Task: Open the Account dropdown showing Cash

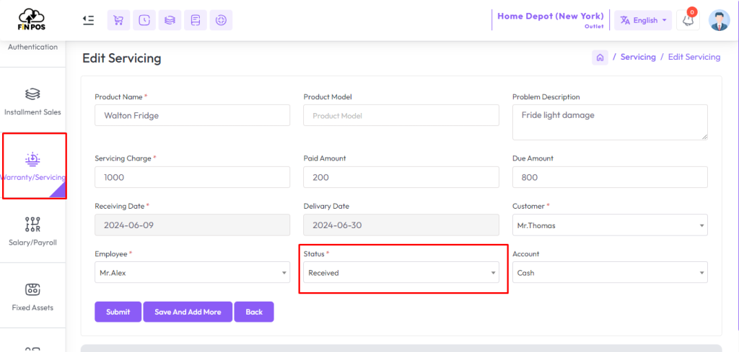Action: pyautogui.click(x=610, y=273)
